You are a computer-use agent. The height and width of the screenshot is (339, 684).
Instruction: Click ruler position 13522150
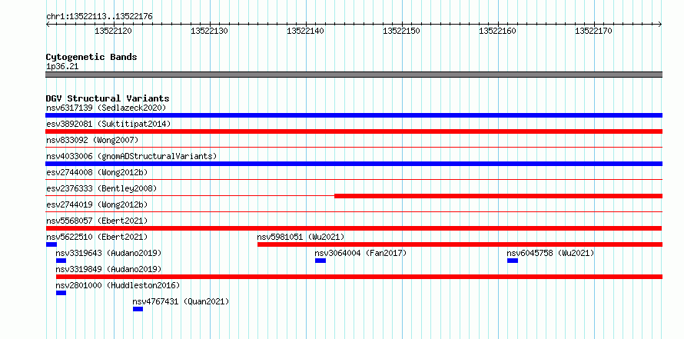coord(401,31)
